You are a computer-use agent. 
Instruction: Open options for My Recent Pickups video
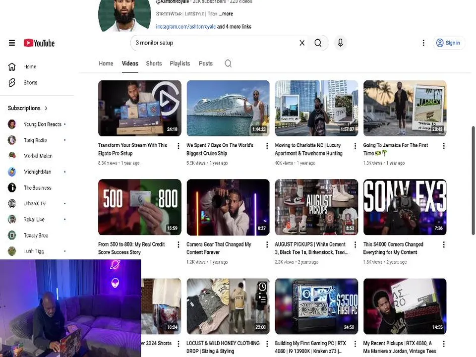pos(444,344)
